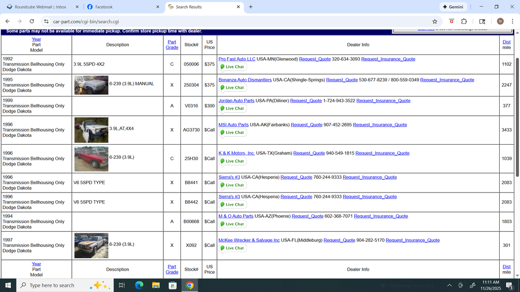Open the tab search dropdown arrow

482,21
